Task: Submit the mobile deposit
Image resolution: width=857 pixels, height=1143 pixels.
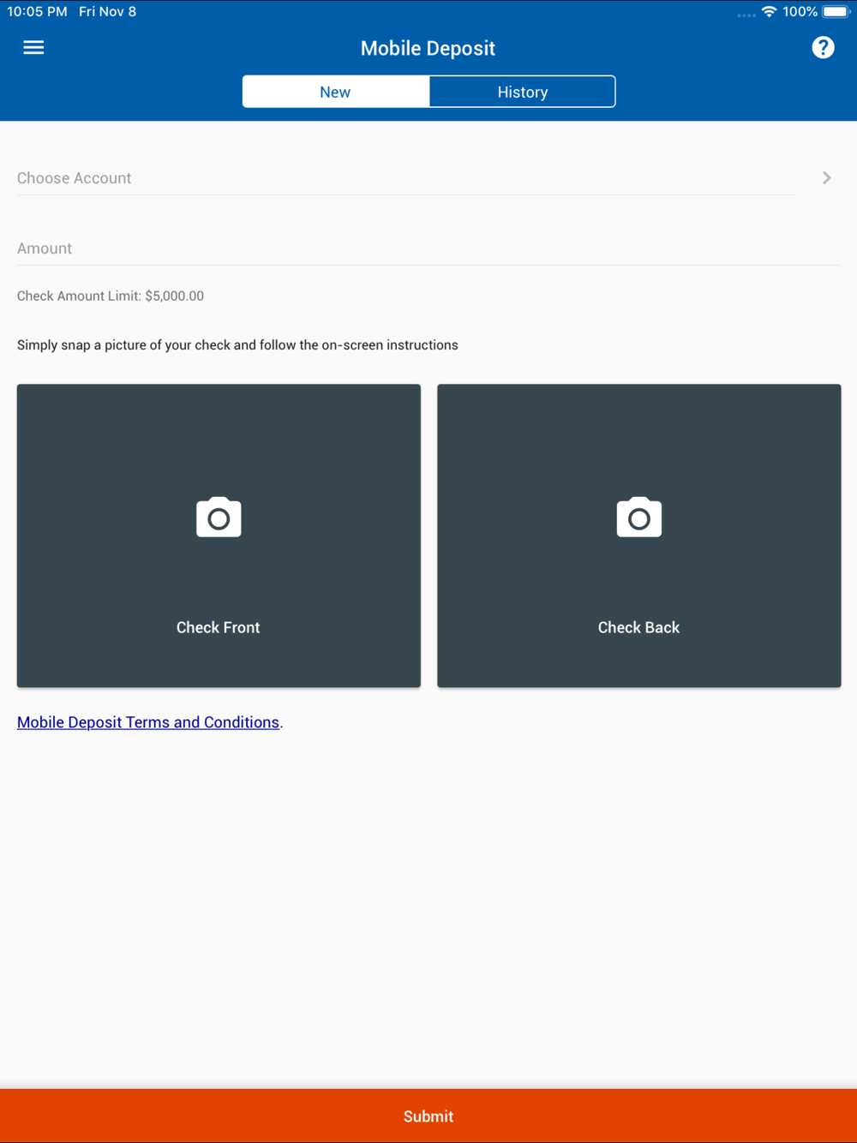Action: tap(428, 1116)
